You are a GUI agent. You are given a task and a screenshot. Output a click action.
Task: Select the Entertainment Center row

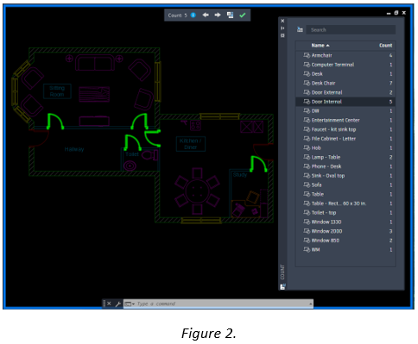click(345, 120)
